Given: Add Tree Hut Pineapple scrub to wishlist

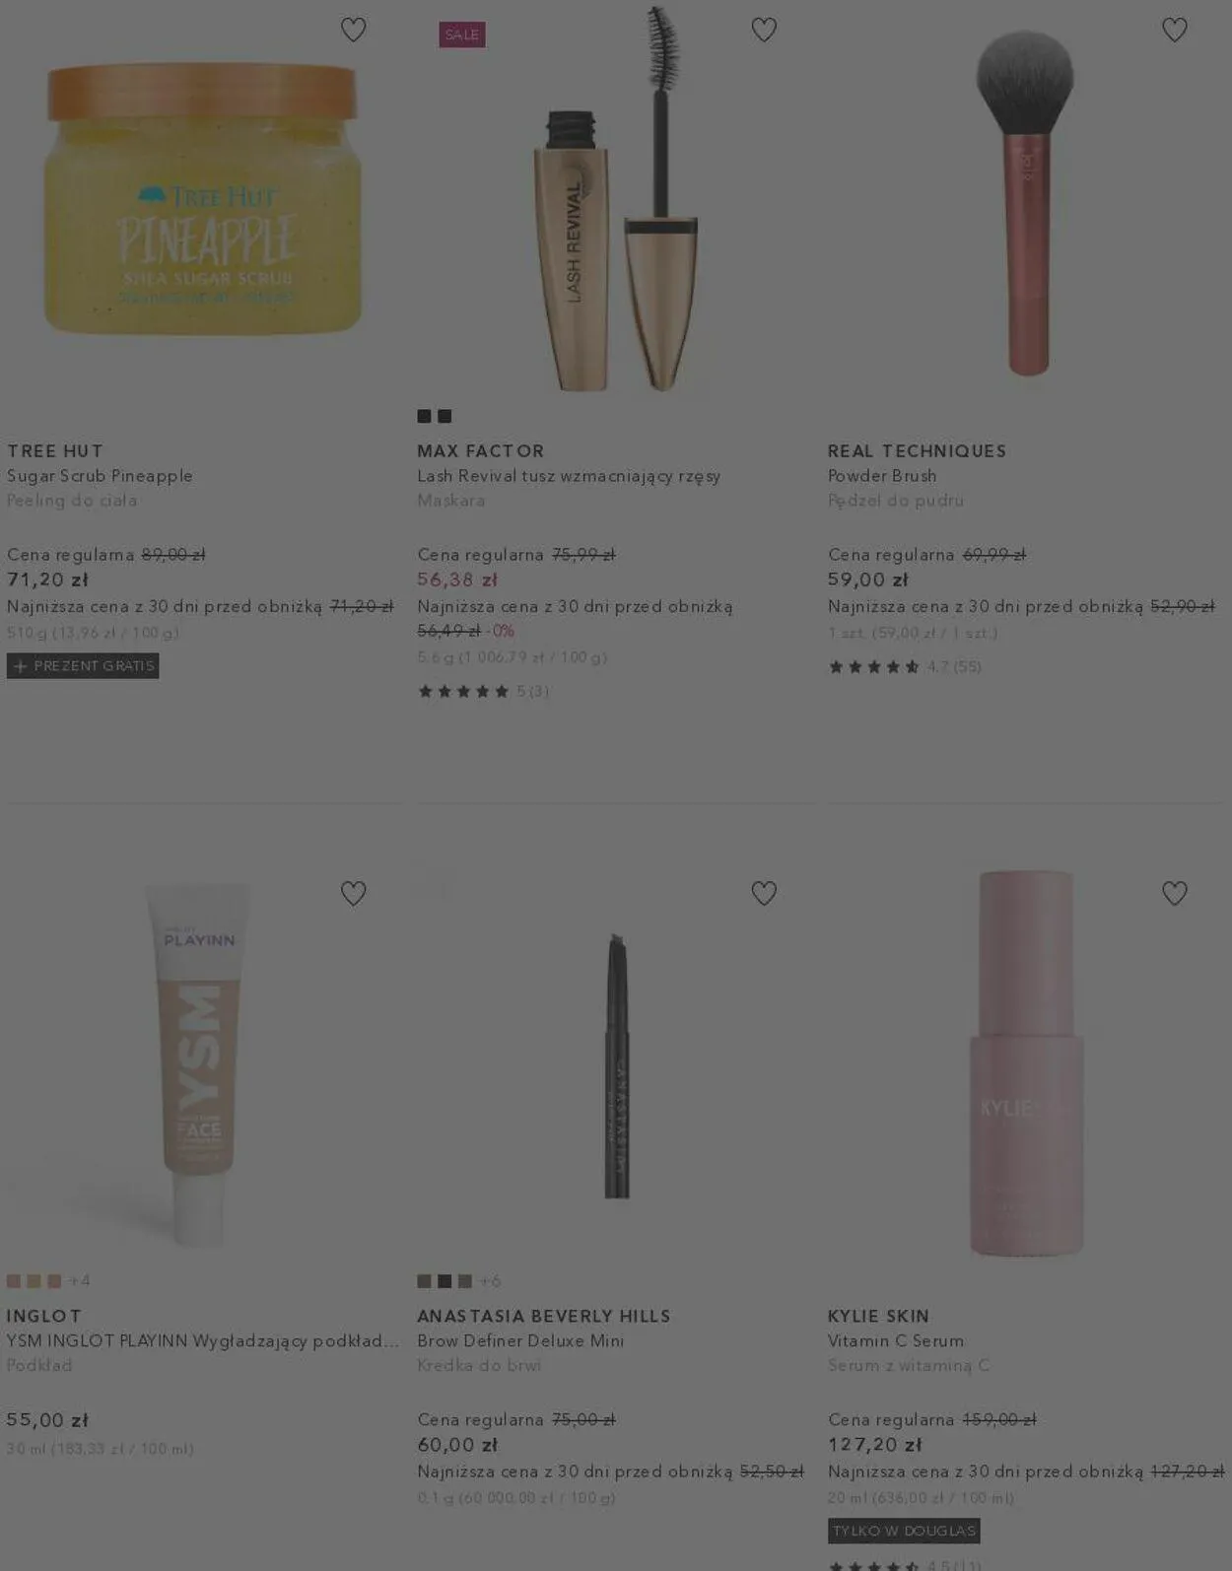Looking at the screenshot, I should tap(353, 30).
